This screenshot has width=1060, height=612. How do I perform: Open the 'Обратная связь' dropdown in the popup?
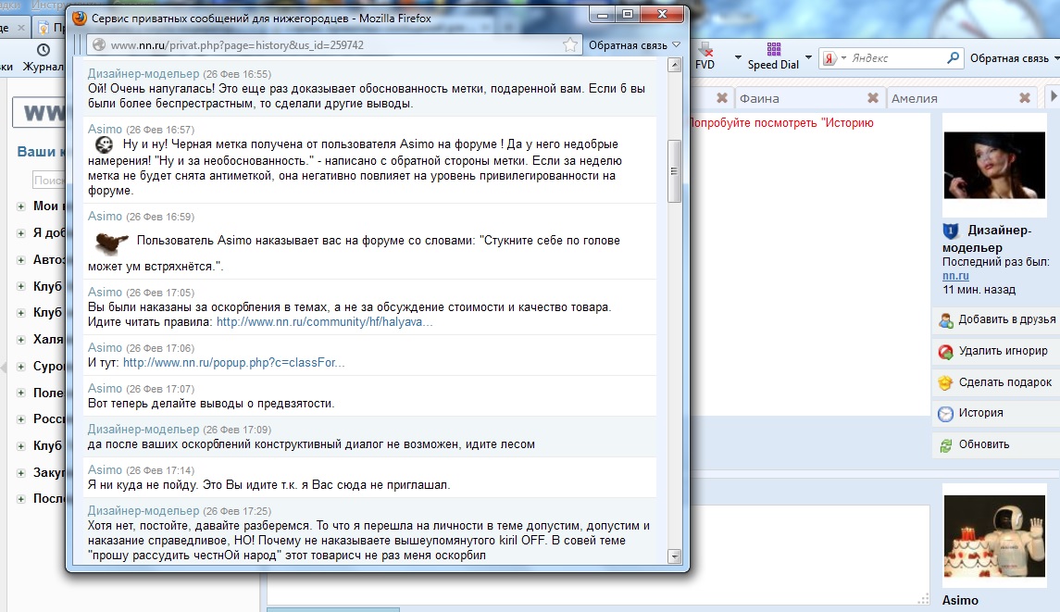click(635, 44)
